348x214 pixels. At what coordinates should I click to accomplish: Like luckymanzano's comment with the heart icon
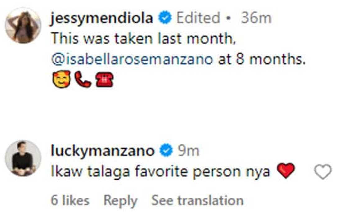[x=323, y=172]
